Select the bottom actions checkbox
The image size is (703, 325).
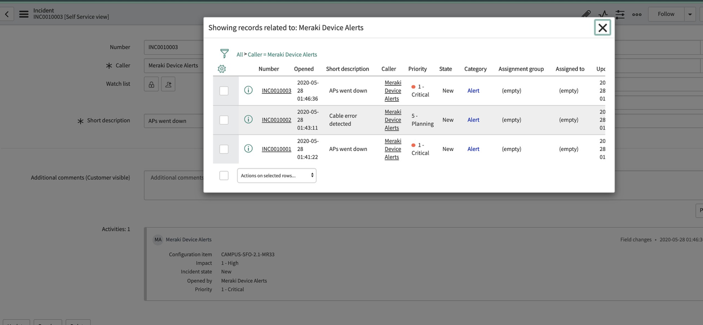[x=224, y=175]
